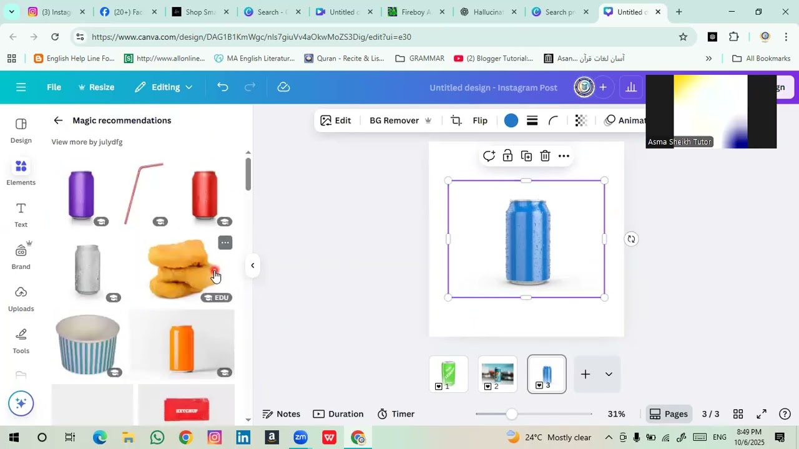799x449 pixels.
Task: Toggle the Notes panel
Action: (x=282, y=414)
